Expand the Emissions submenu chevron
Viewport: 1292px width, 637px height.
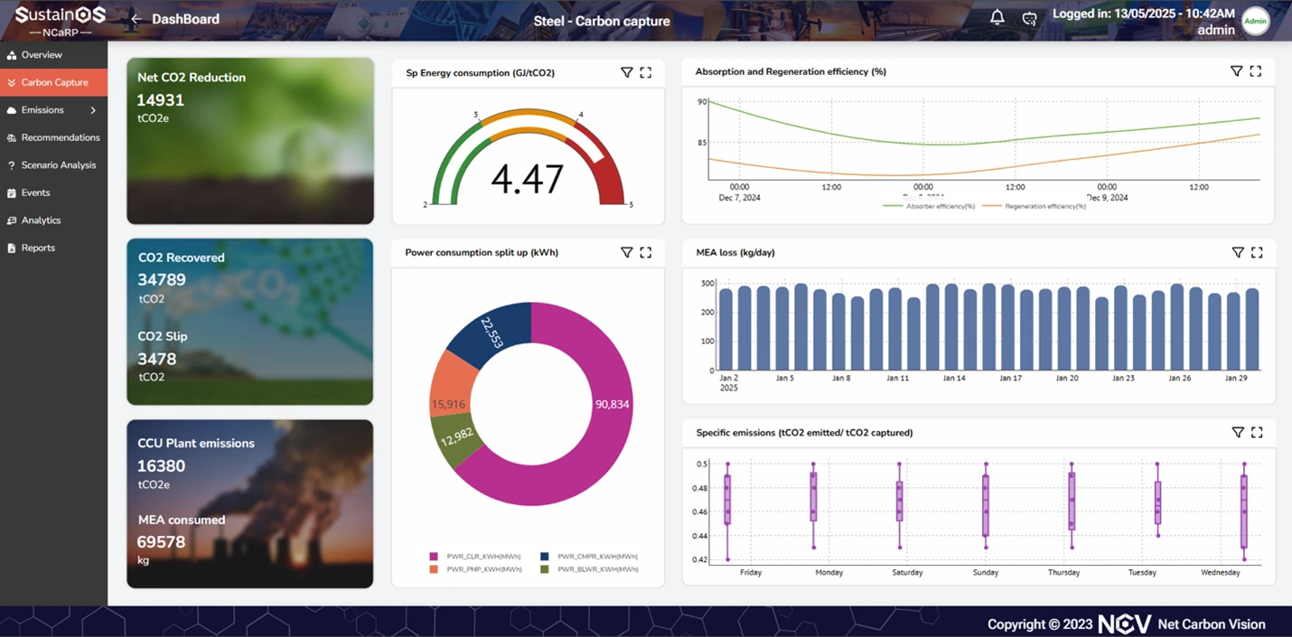93,110
